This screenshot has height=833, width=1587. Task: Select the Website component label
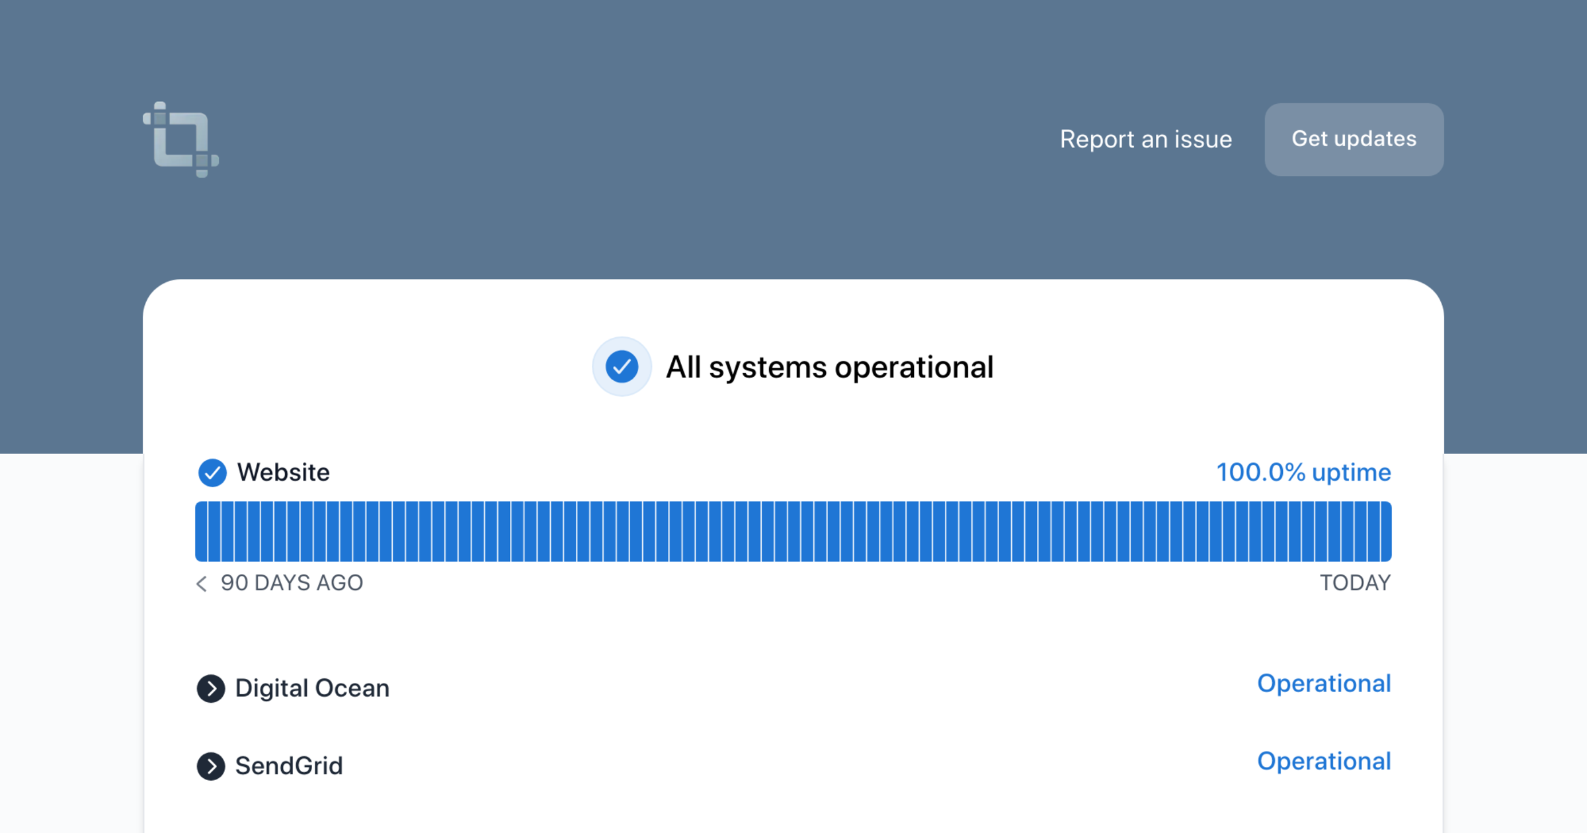(x=283, y=473)
